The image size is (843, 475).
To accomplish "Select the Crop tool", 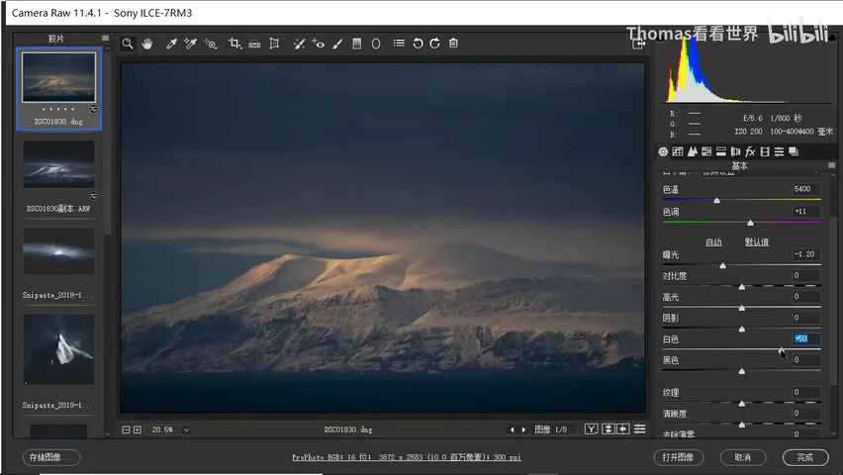I will tap(234, 44).
